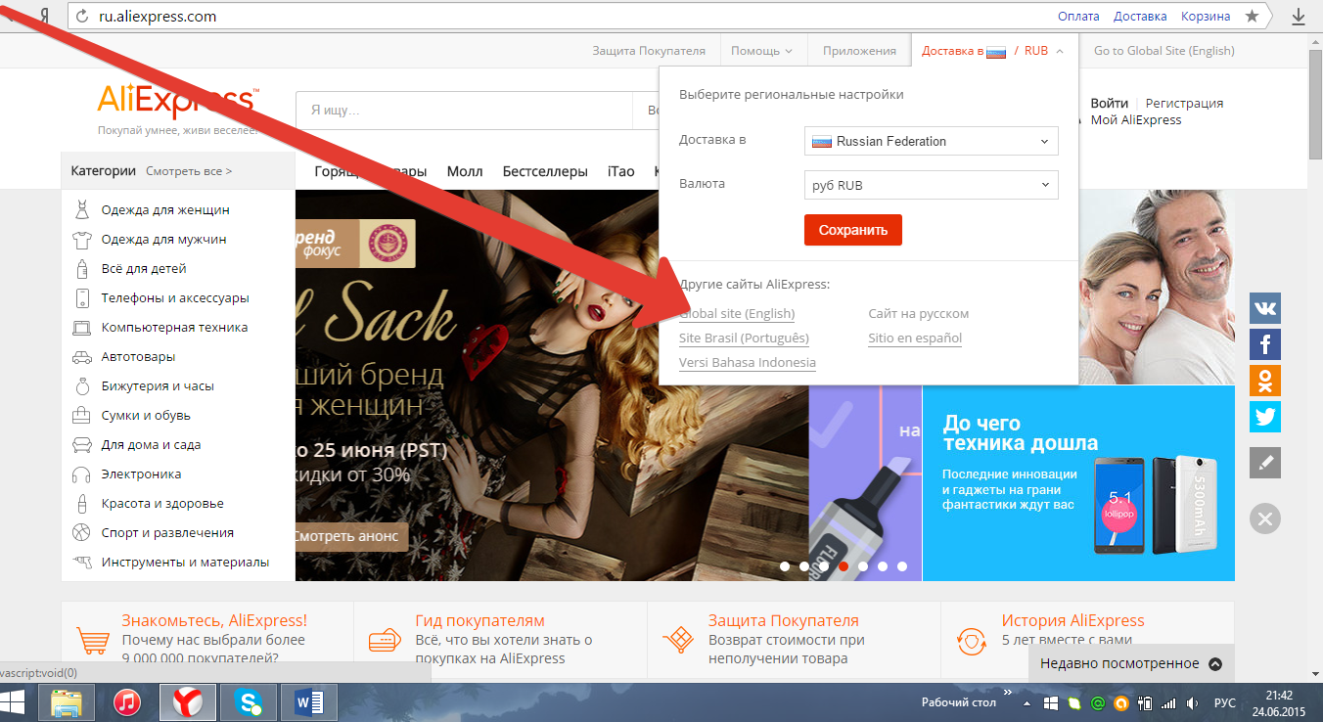Open the iTao tab
Screen dimensions: 1323x722
[x=620, y=171]
